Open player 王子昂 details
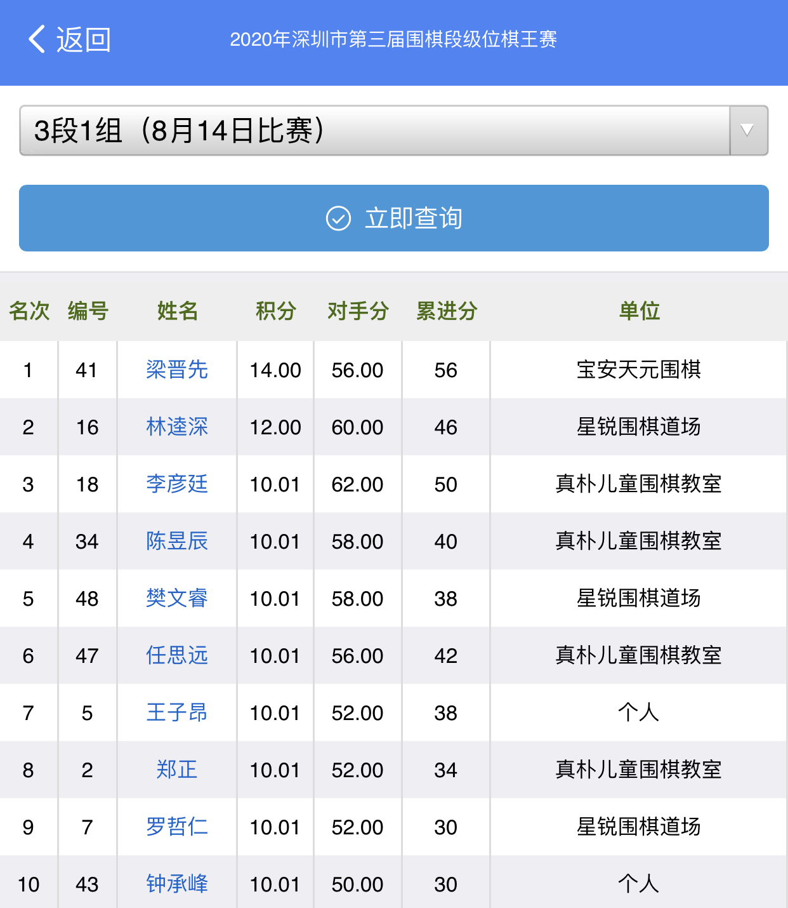This screenshot has width=788, height=908. coord(177,713)
